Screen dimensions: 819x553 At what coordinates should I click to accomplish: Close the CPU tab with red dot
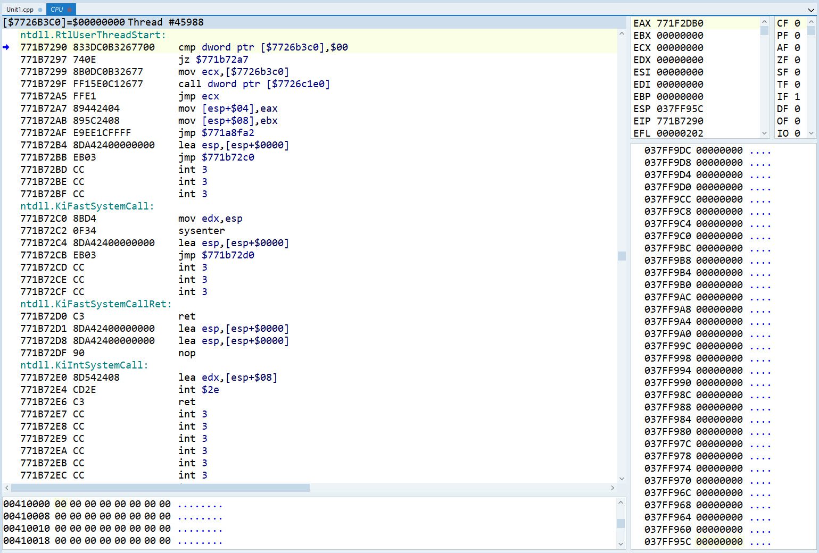pos(70,10)
